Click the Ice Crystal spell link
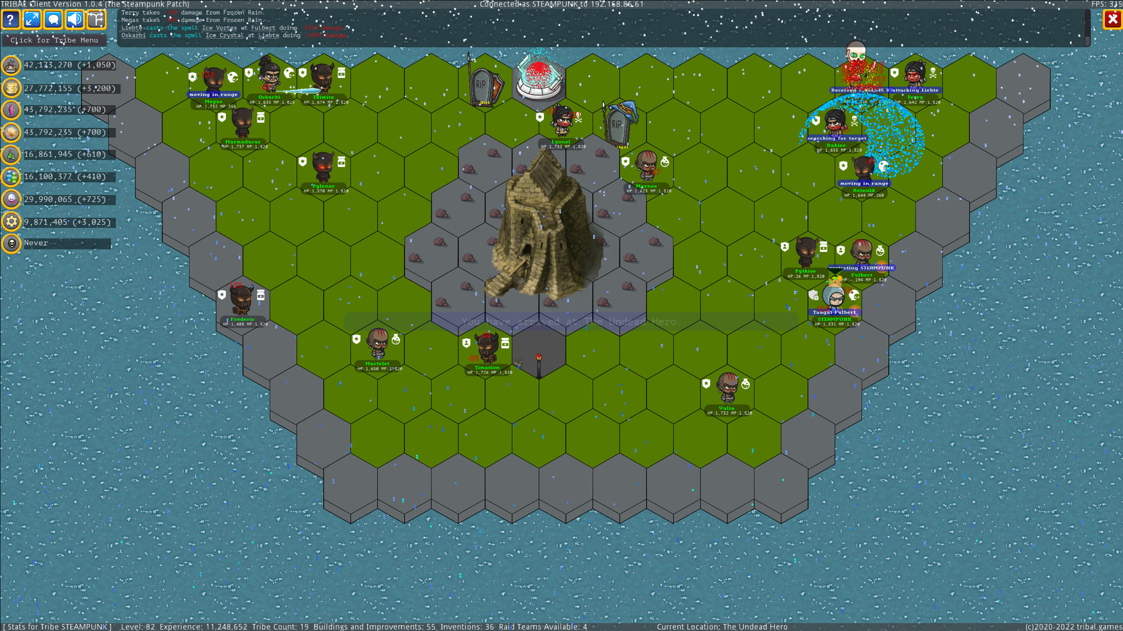Viewport: 1123px width, 631px height. pyautogui.click(x=224, y=36)
